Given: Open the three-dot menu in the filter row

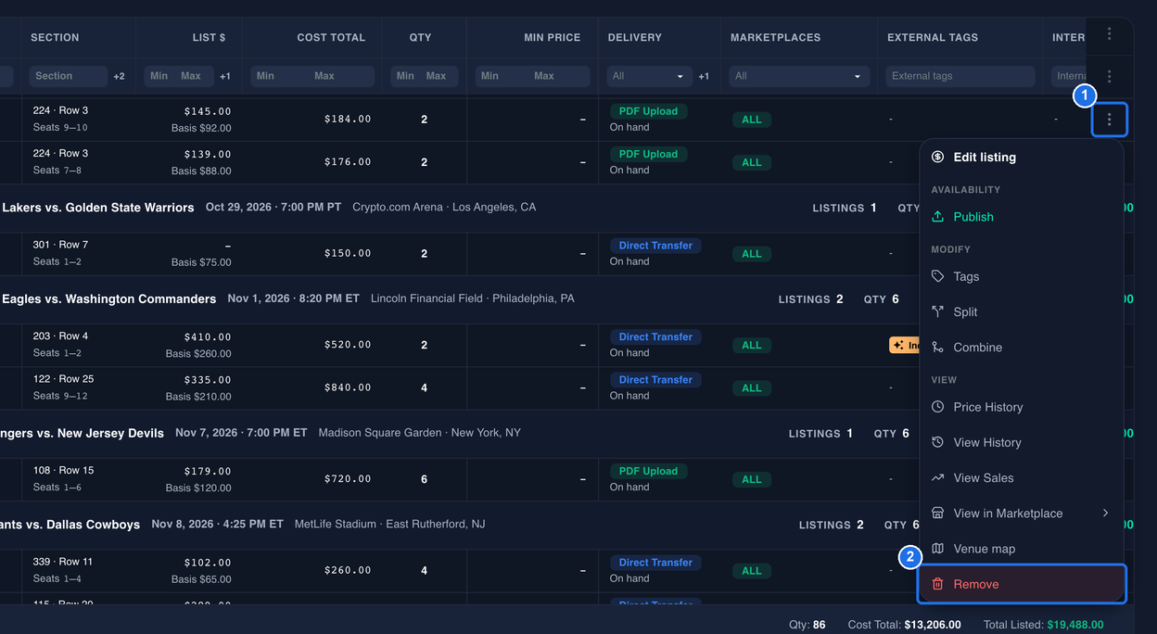Looking at the screenshot, I should coord(1109,76).
